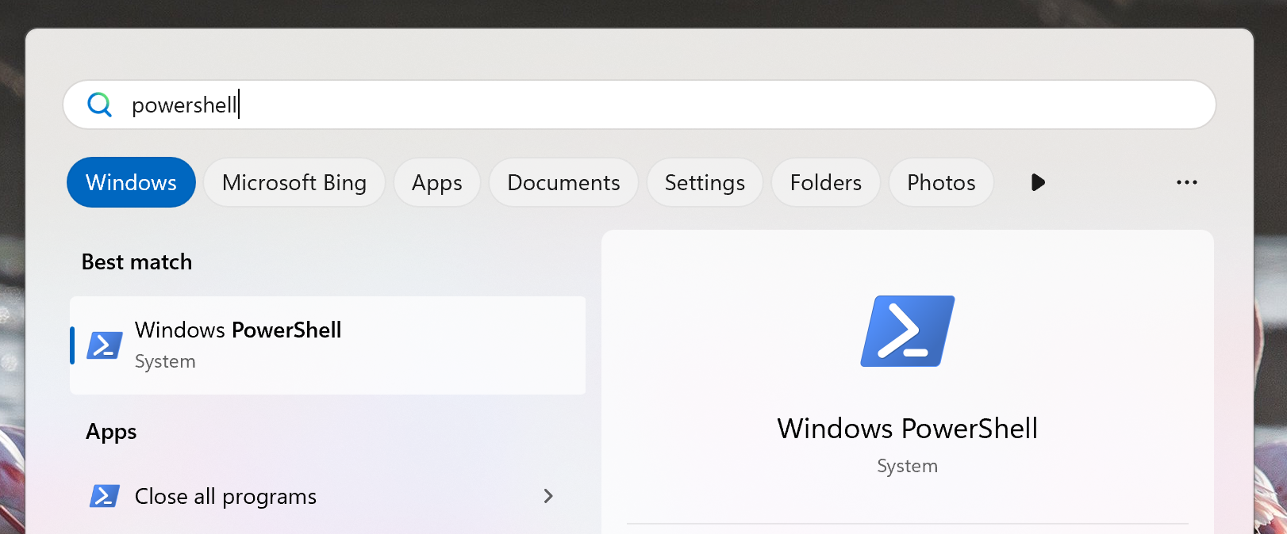The image size is (1287, 534).
Task: Show only Settings results
Action: 705,182
